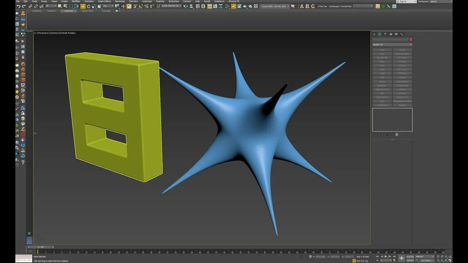Open the Motion command panel tab

(390, 34)
